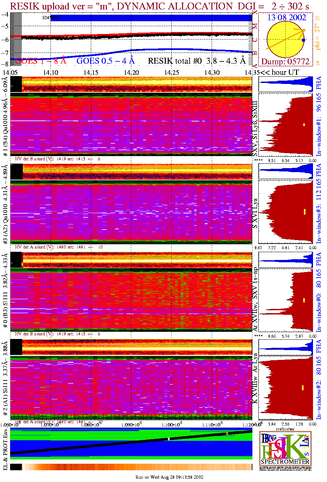Click the Dump: 05772 label
Screen dimensions: 327x482
pos(285,62)
